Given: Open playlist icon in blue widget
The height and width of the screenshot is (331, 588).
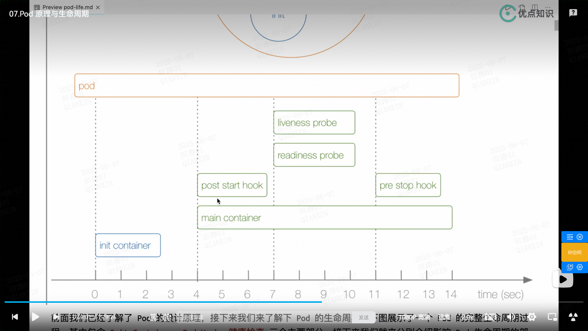Looking at the screenshot, I should (570, 237).
